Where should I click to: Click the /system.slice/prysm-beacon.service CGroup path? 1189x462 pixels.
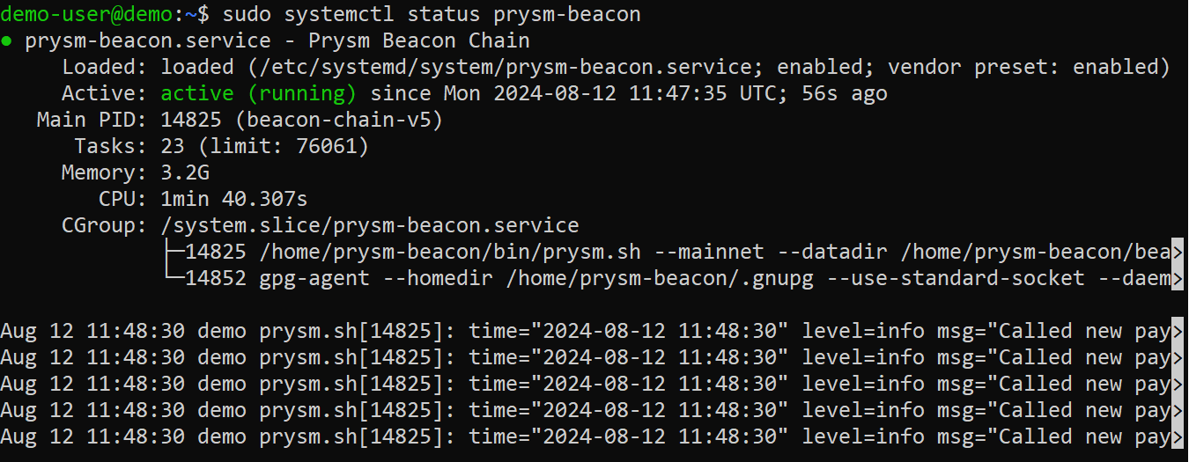point(370,226)
